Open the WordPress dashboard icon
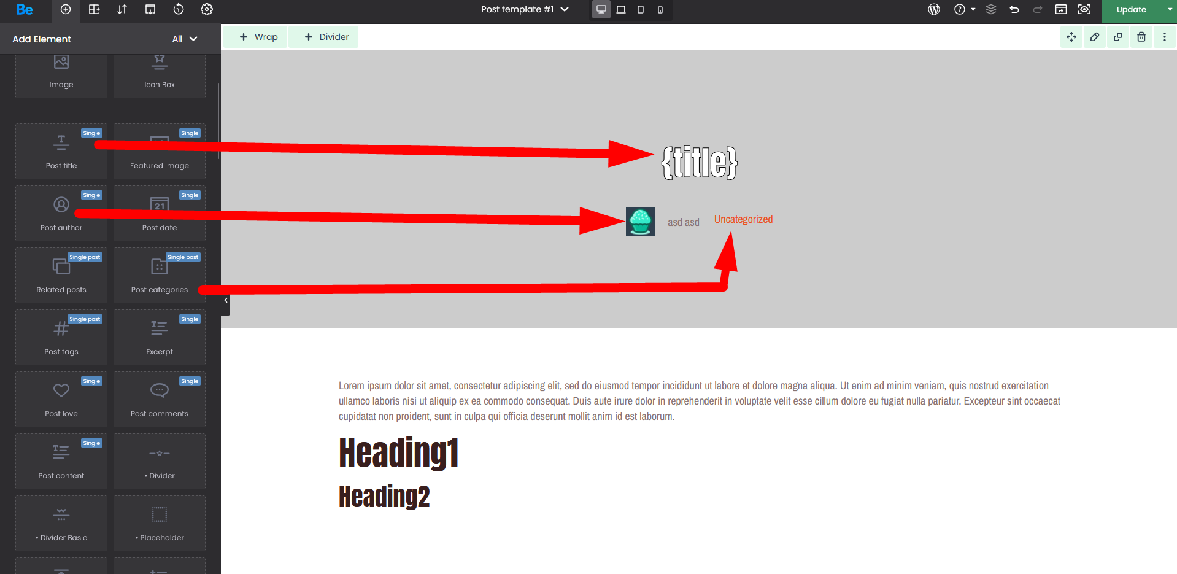Screen dimensions: 1177x574 (x=934, y=9)
